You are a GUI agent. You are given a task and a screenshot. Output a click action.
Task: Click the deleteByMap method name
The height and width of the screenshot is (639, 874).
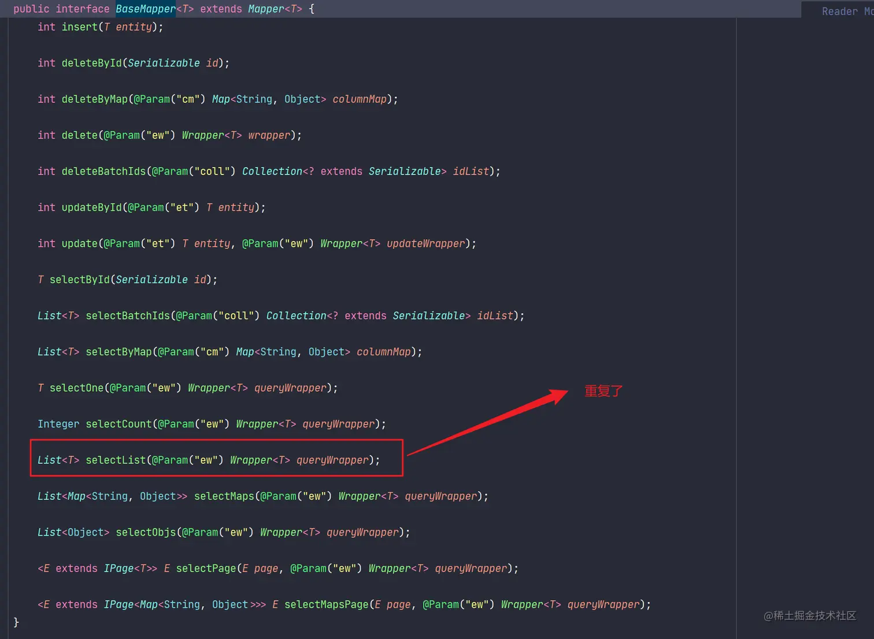point(95,99)
